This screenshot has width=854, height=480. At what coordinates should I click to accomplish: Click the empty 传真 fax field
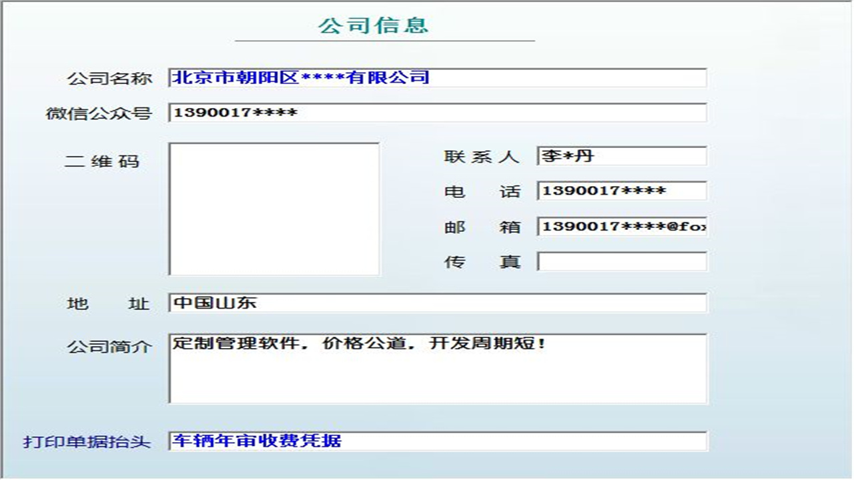[x=620, y=261]
